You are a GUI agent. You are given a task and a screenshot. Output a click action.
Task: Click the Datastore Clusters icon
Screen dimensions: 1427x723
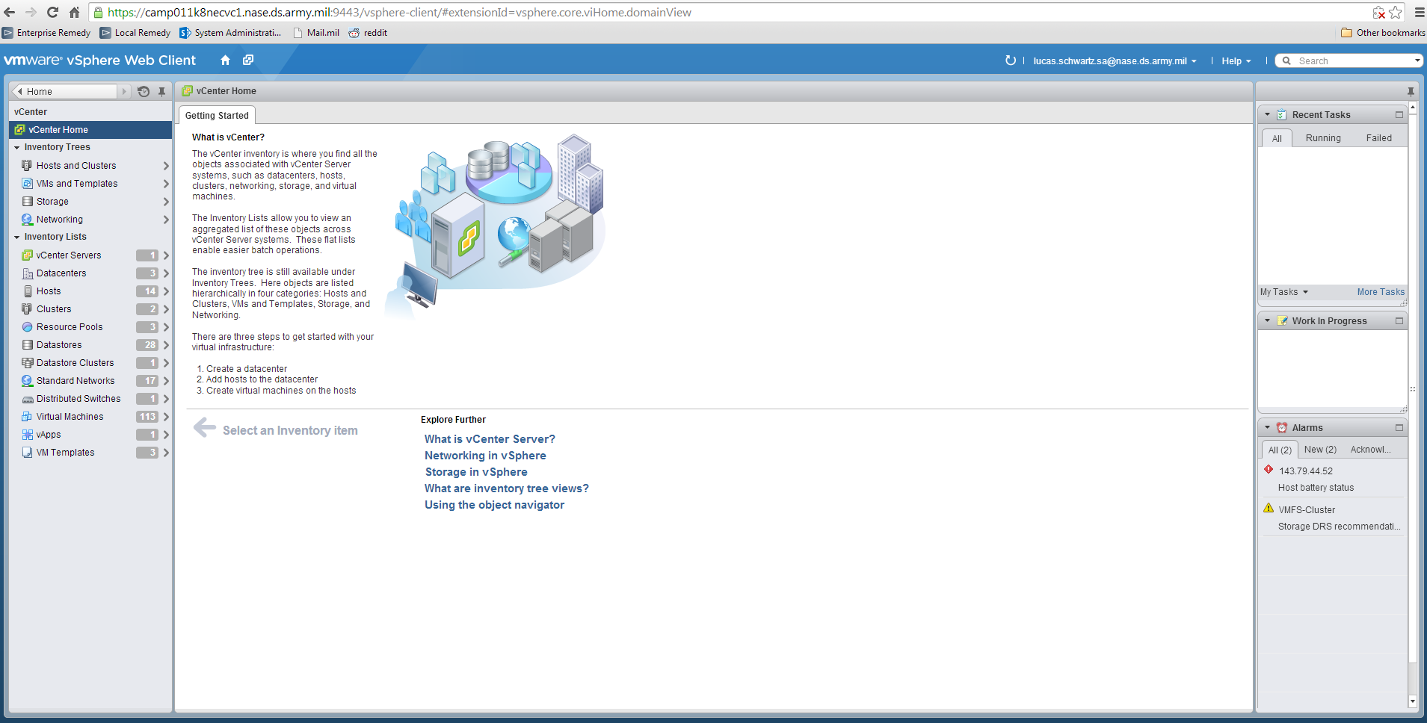[27, 363]
